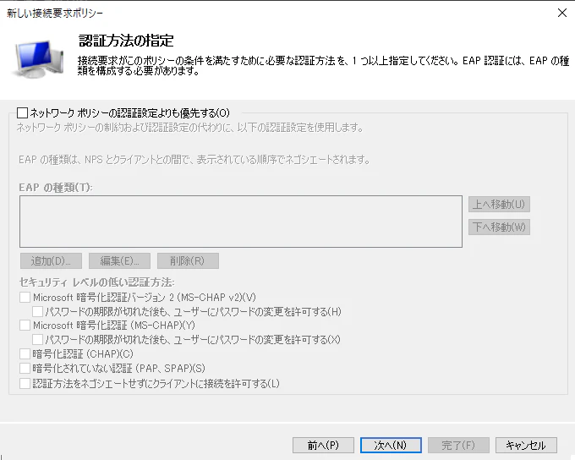Click the EAP の種類(T): label
This screenshot has height=460, width=575.
56,188
